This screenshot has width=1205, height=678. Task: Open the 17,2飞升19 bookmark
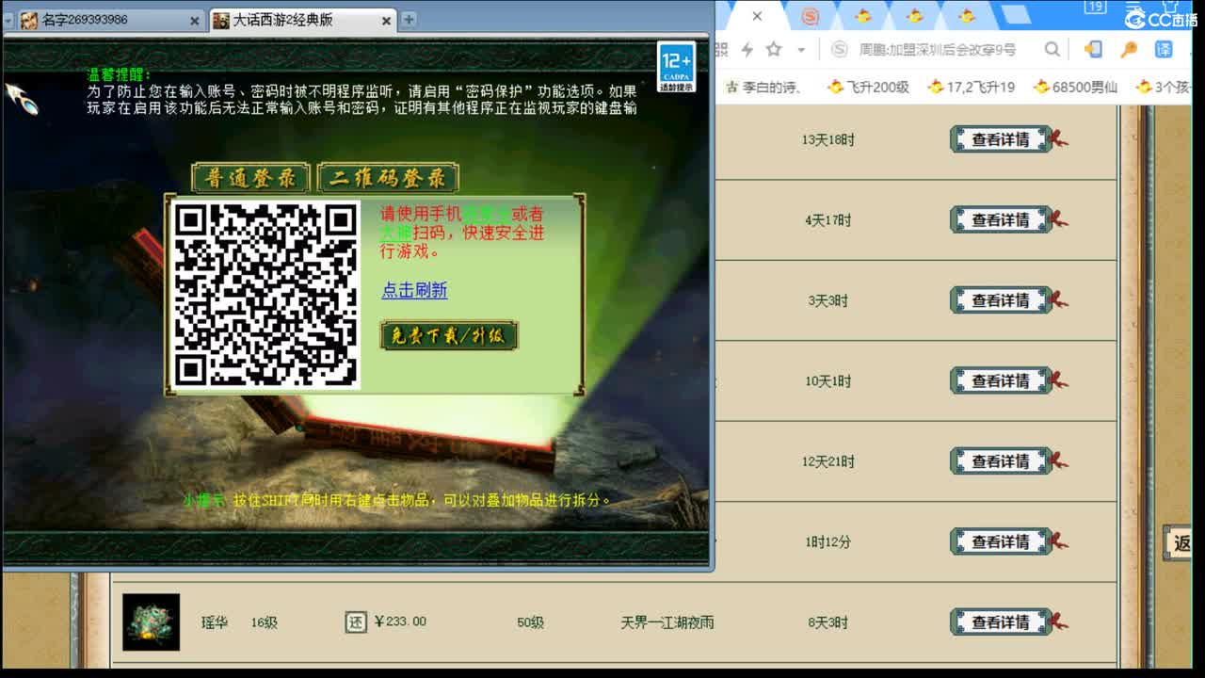(x=971, y=87)
